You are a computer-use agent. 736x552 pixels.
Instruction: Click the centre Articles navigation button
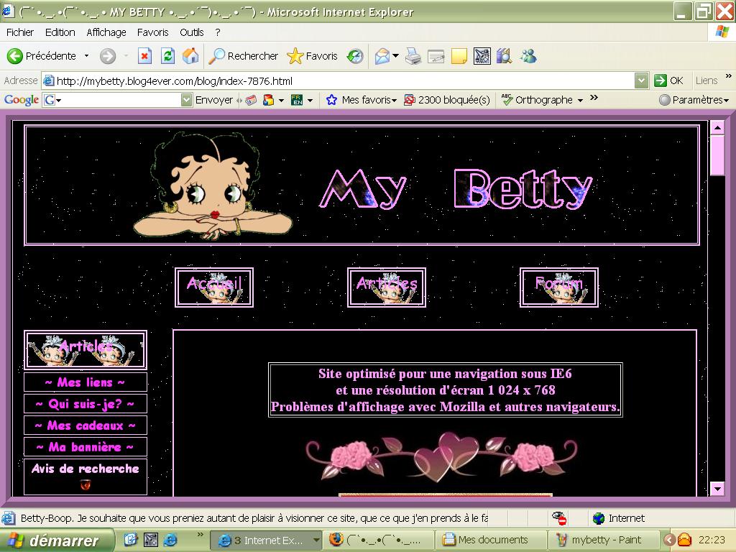(x=386, y=287)
